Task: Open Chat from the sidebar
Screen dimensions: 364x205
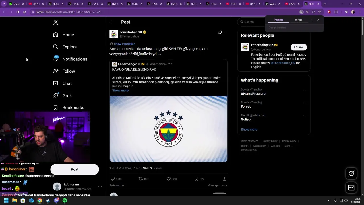Action: pyautogui.click(x=63, y=83)
